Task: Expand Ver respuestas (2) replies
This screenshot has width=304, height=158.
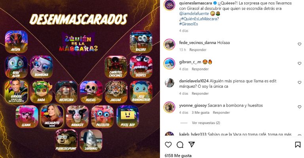Action: [x=206, y=123]
